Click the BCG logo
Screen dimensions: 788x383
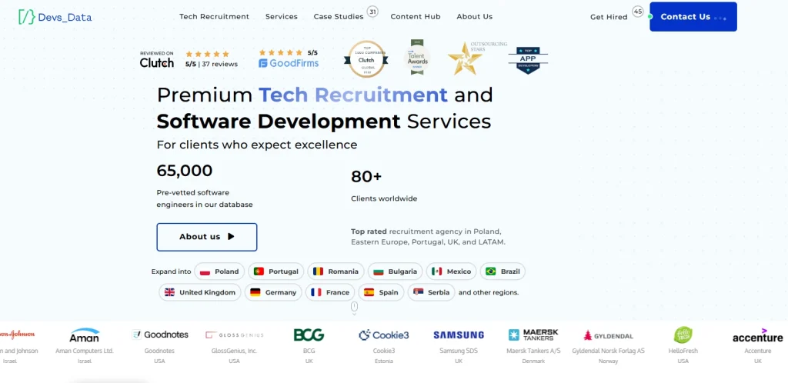(x=309, y=335)
